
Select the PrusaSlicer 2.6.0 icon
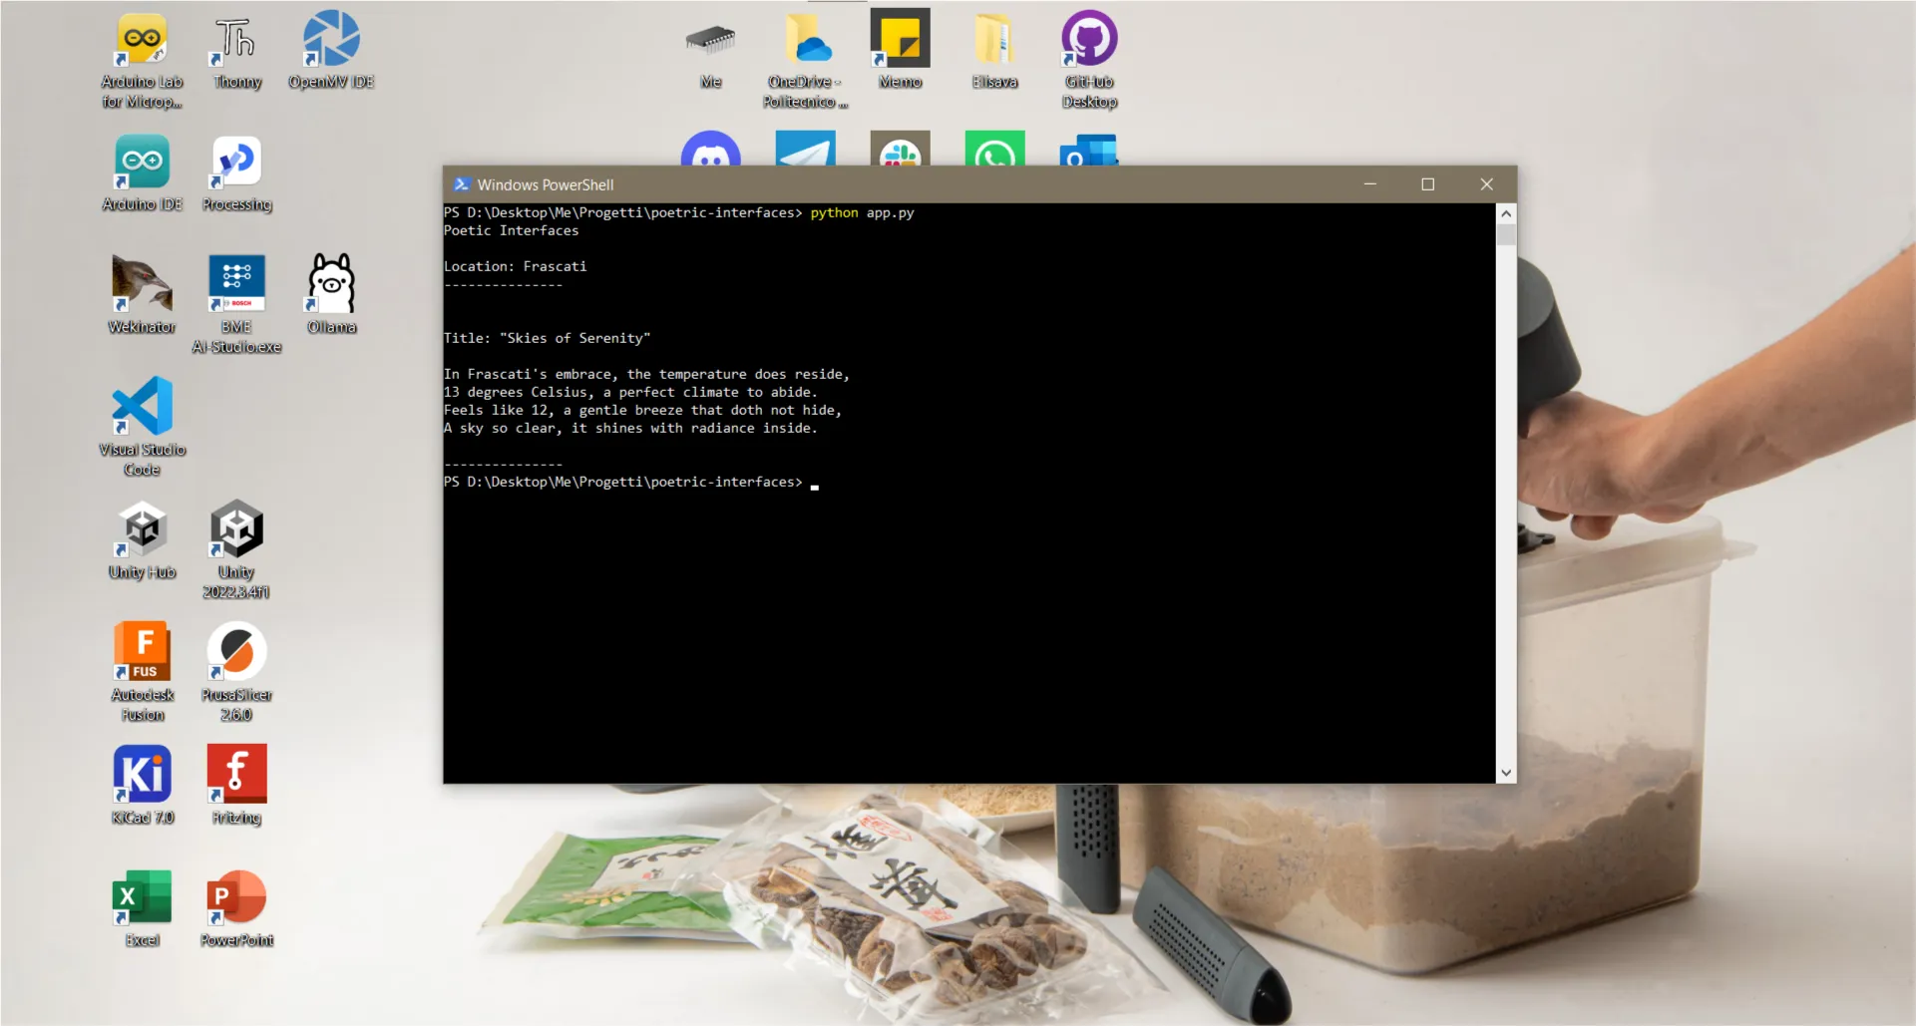click(236, 654)
